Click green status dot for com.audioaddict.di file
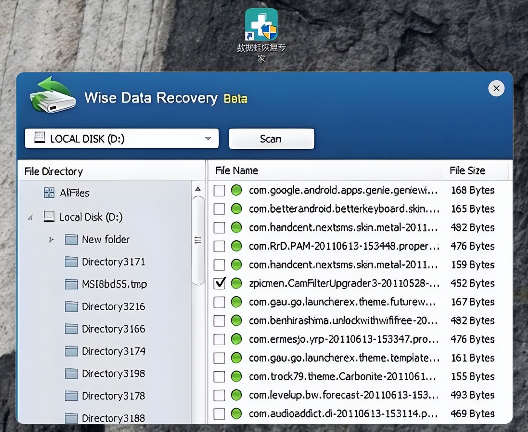 point(236,414)
